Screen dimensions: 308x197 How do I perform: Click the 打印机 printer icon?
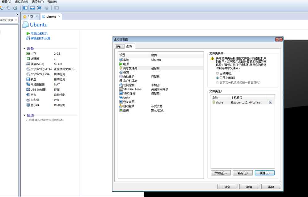pyautogui.click(x=28, y=100)
